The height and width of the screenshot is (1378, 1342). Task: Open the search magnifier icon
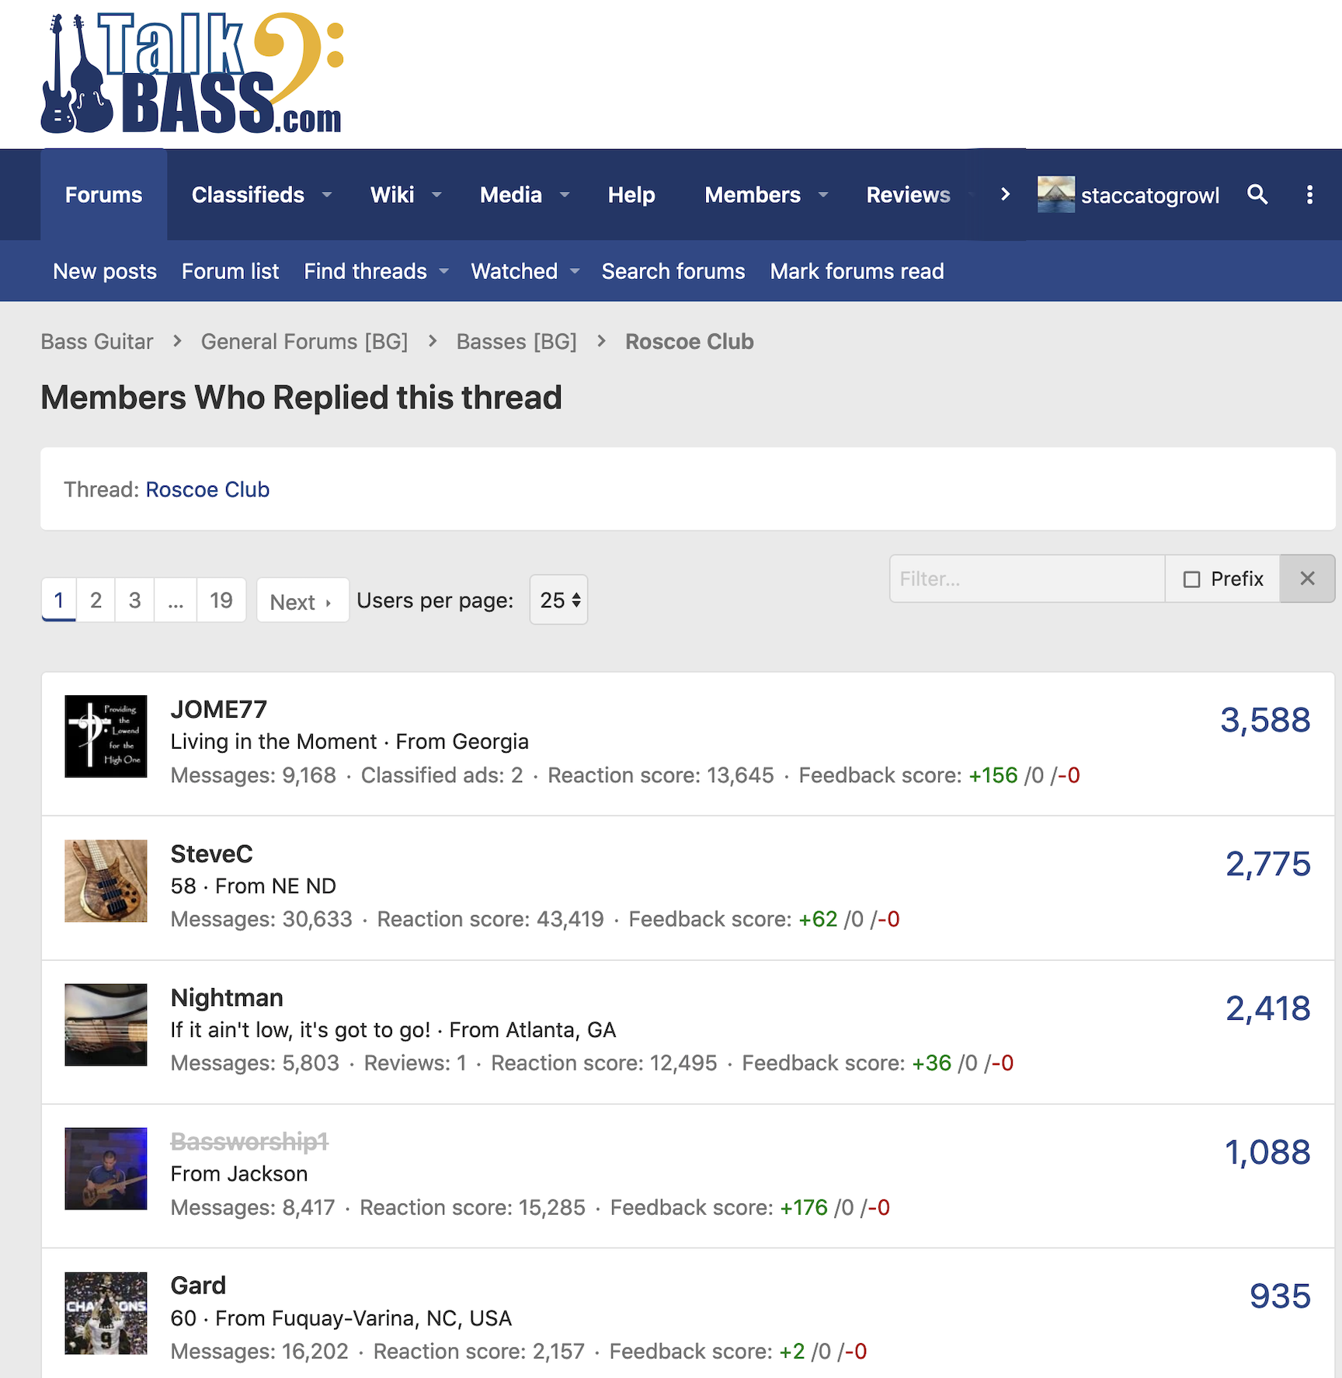point(1257,194)
